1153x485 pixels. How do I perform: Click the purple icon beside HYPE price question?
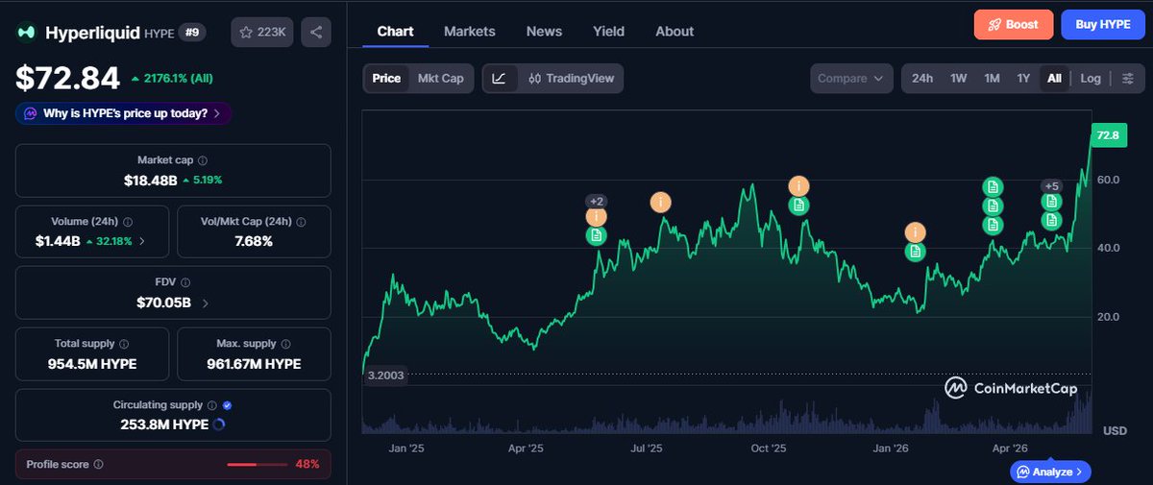point(31,113)
